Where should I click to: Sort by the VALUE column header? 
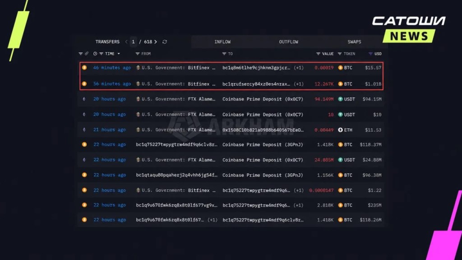pyautogui.click(x=328, y=54)
